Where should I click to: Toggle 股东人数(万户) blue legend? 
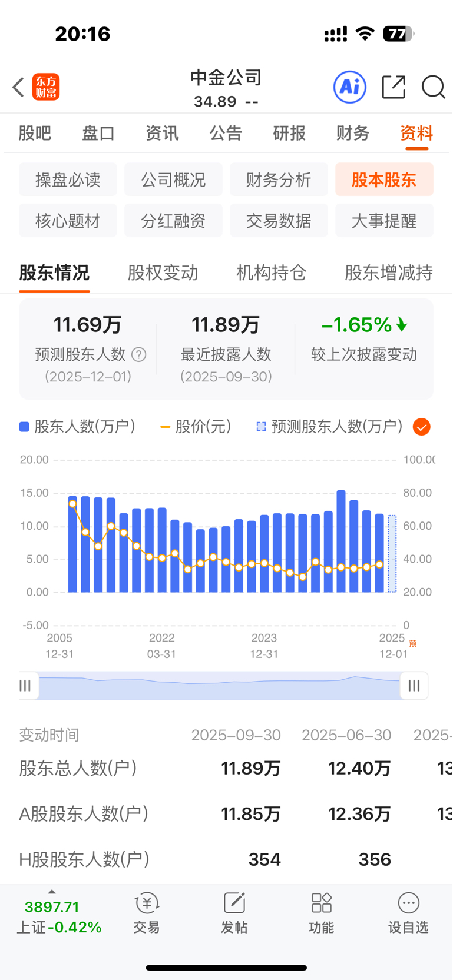click(x=77, y=427)
